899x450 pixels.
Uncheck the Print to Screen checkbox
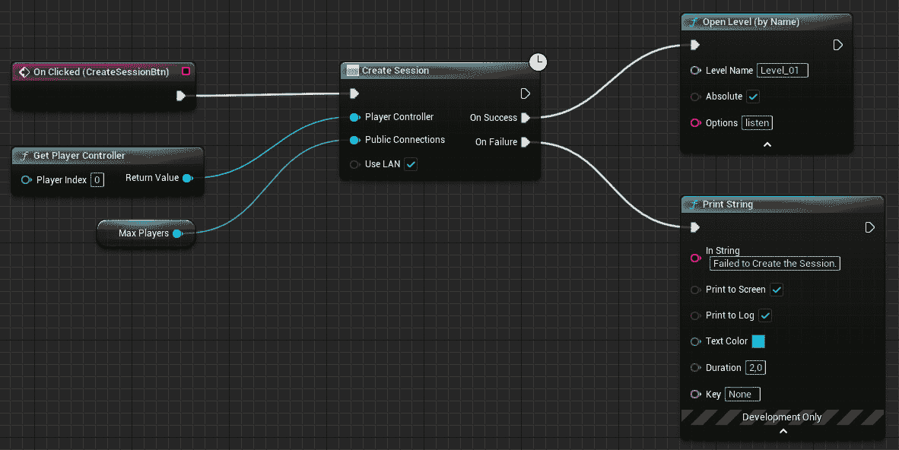777,290
